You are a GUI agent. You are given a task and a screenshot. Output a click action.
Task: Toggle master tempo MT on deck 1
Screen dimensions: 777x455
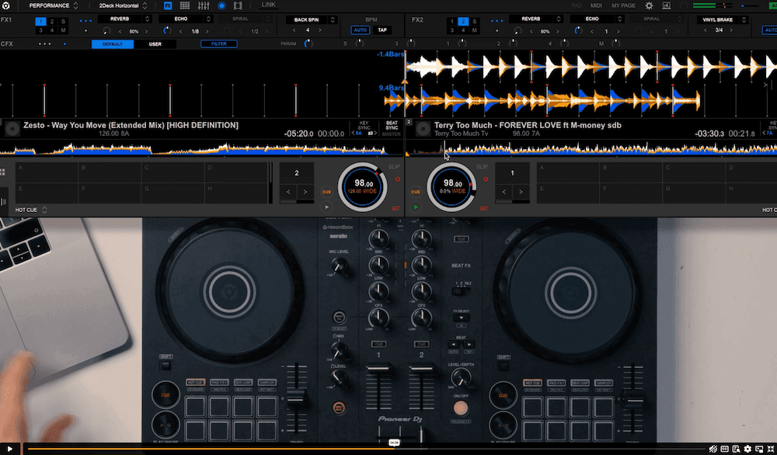(396, 207)
